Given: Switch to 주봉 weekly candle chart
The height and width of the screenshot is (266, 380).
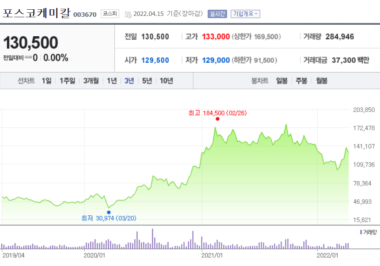Looking at the screenshot, I should [x=301, y=81].
